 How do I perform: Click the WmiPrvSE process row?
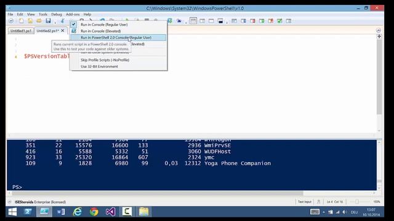(x=128, y=145)
